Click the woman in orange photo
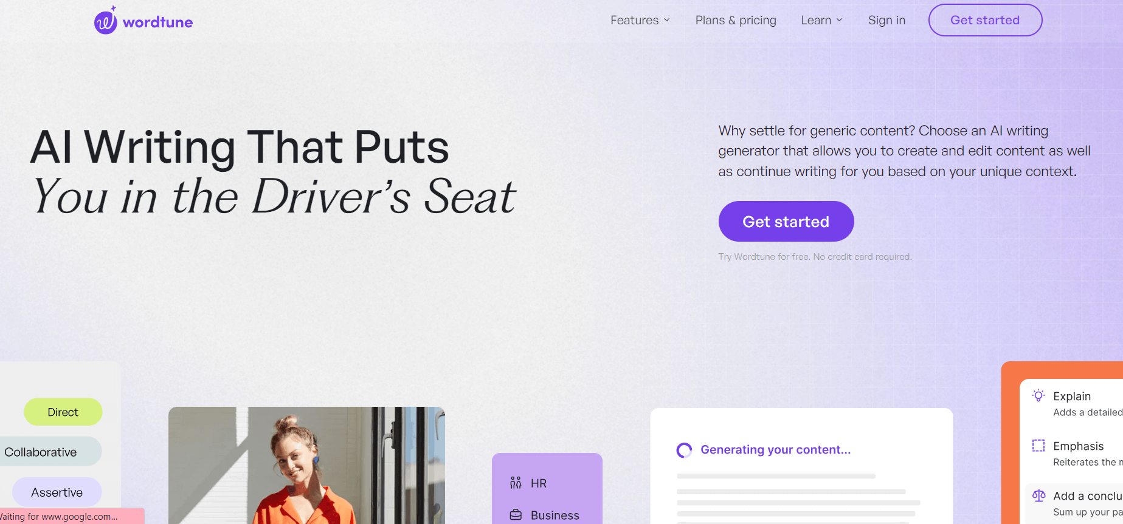 306,465
